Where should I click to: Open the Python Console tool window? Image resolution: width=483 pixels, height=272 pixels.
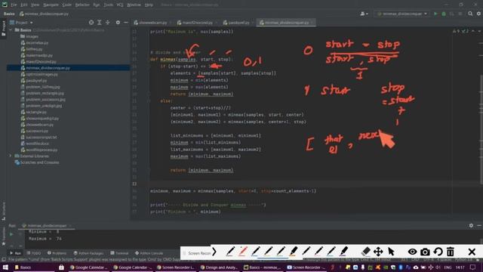[149, 253]
